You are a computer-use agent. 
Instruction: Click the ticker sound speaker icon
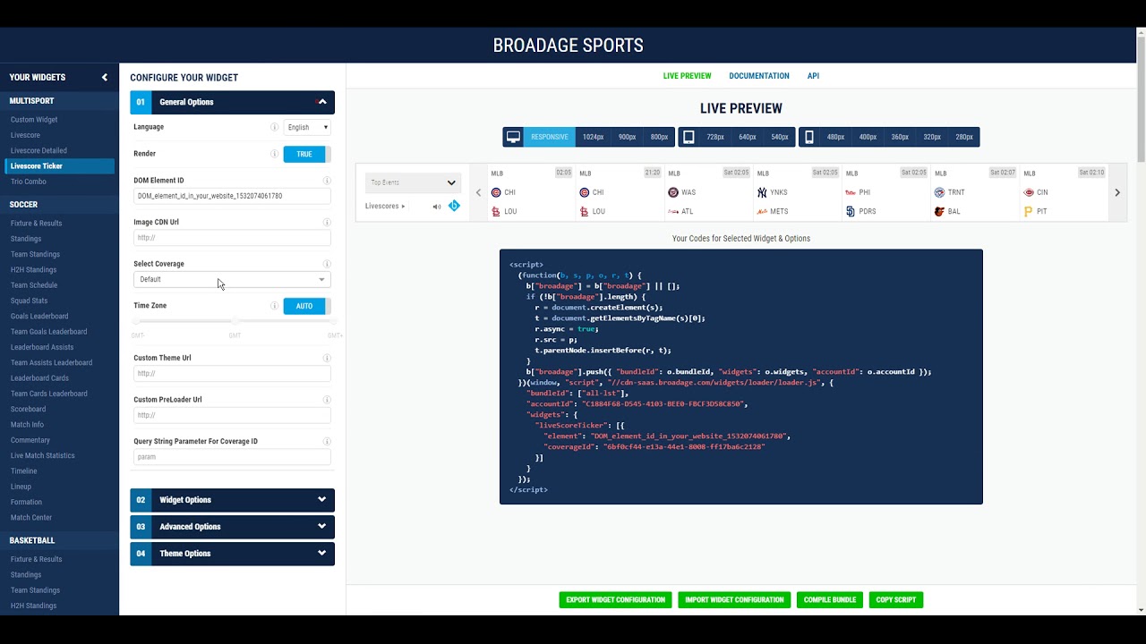click(437, 207)
